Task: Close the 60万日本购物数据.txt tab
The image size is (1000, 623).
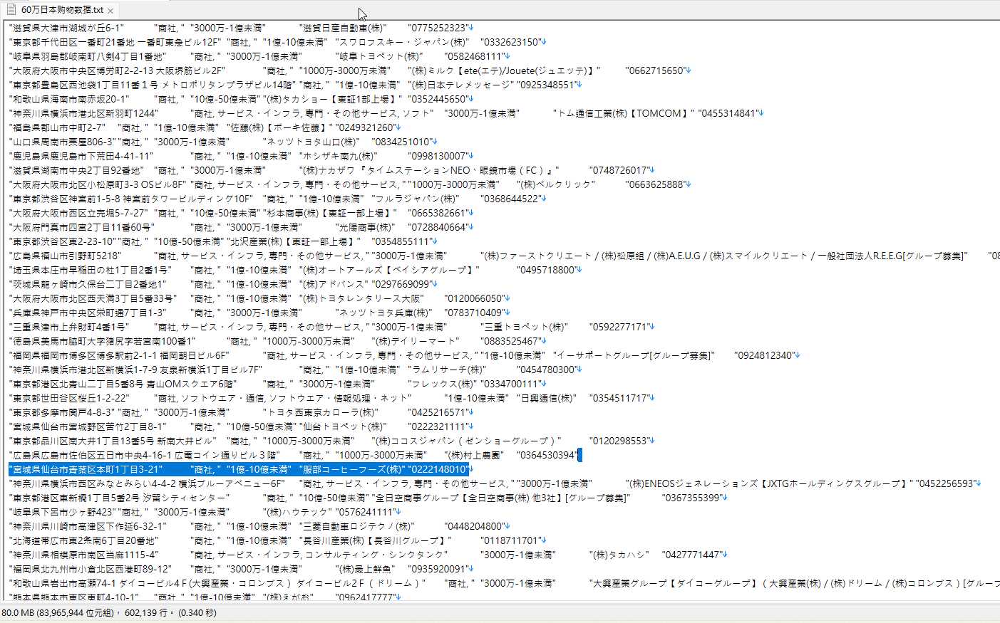Action: tap(110, 11)
